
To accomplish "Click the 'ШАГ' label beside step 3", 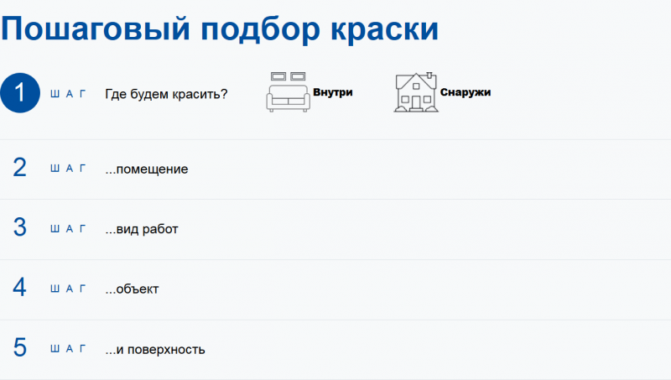I will (x=68, y=229).
